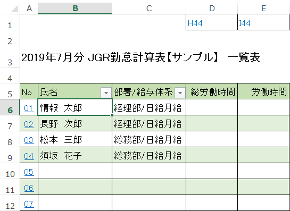Select cell 須坂 花子
This screenshot has height=211, width=290.
click(75, 155)
